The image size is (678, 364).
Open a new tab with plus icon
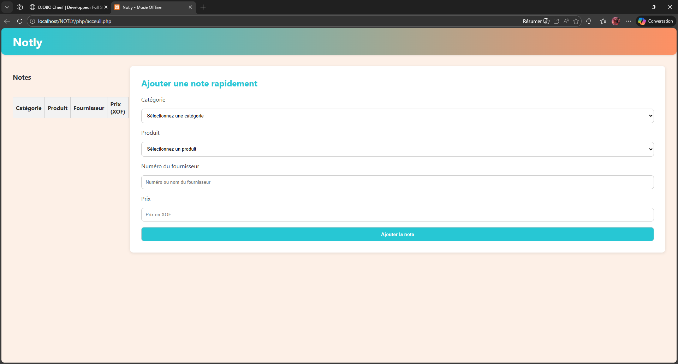(x=203, y=7)
